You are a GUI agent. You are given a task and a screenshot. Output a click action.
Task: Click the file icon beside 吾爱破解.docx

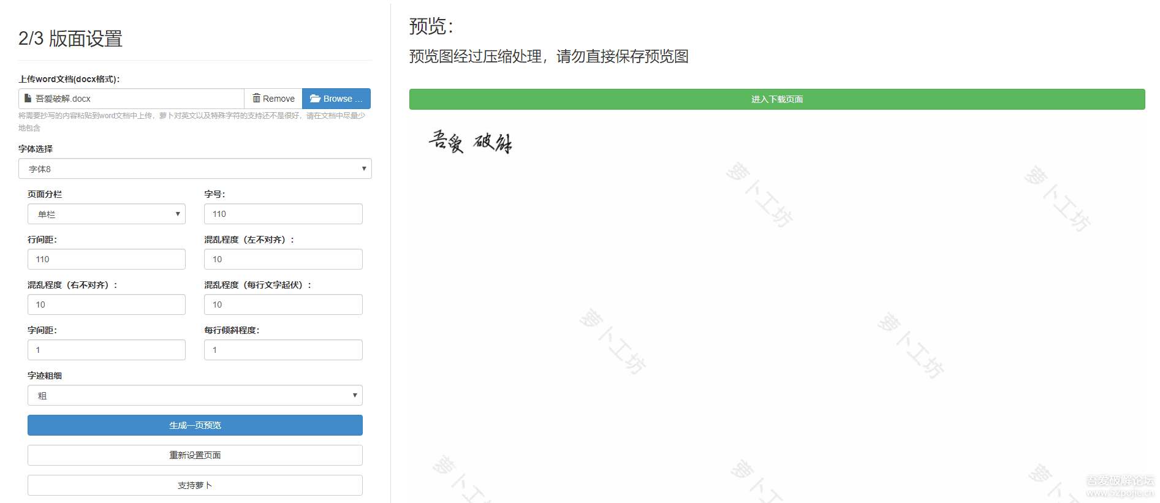tap(28, 98)
